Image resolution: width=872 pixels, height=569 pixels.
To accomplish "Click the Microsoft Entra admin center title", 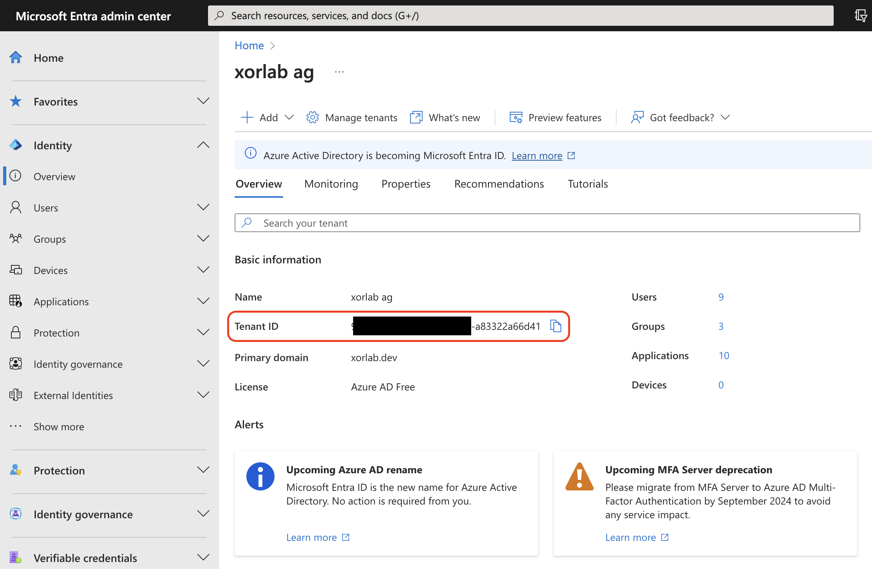I will 93,16.
